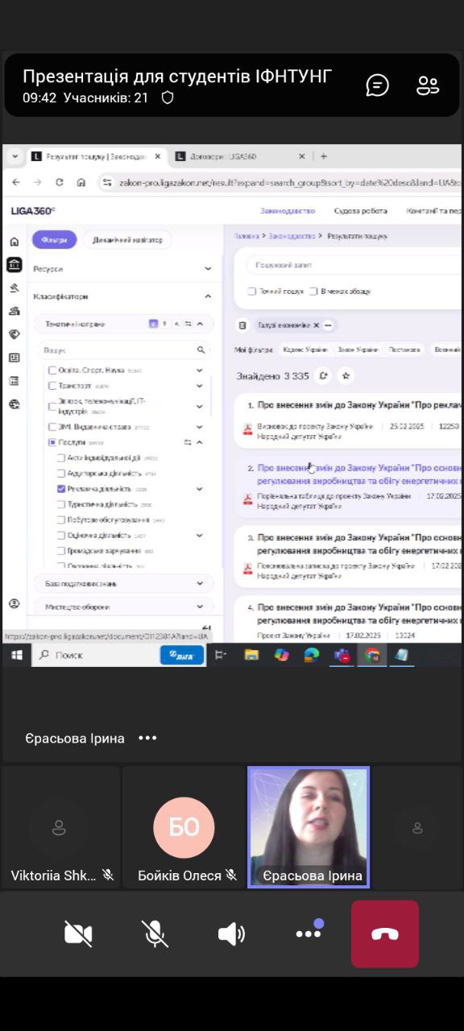Toggle the Послуги checkbox

[52, 442]
